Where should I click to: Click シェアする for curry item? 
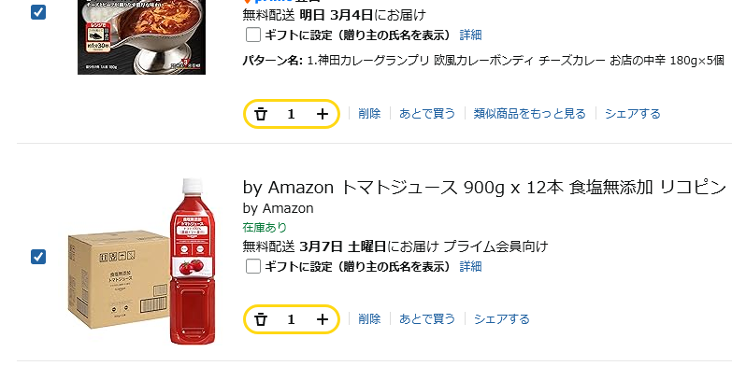click(x=633, y=114)
